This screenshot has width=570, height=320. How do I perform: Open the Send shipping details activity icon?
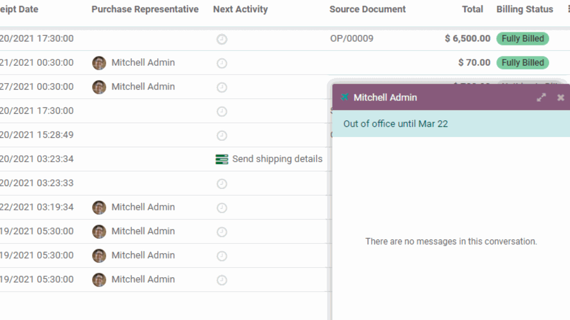[x=222, y=159]
